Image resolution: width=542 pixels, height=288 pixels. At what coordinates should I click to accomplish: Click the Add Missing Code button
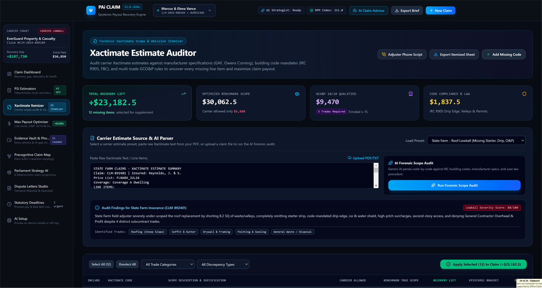pos(504,54)
